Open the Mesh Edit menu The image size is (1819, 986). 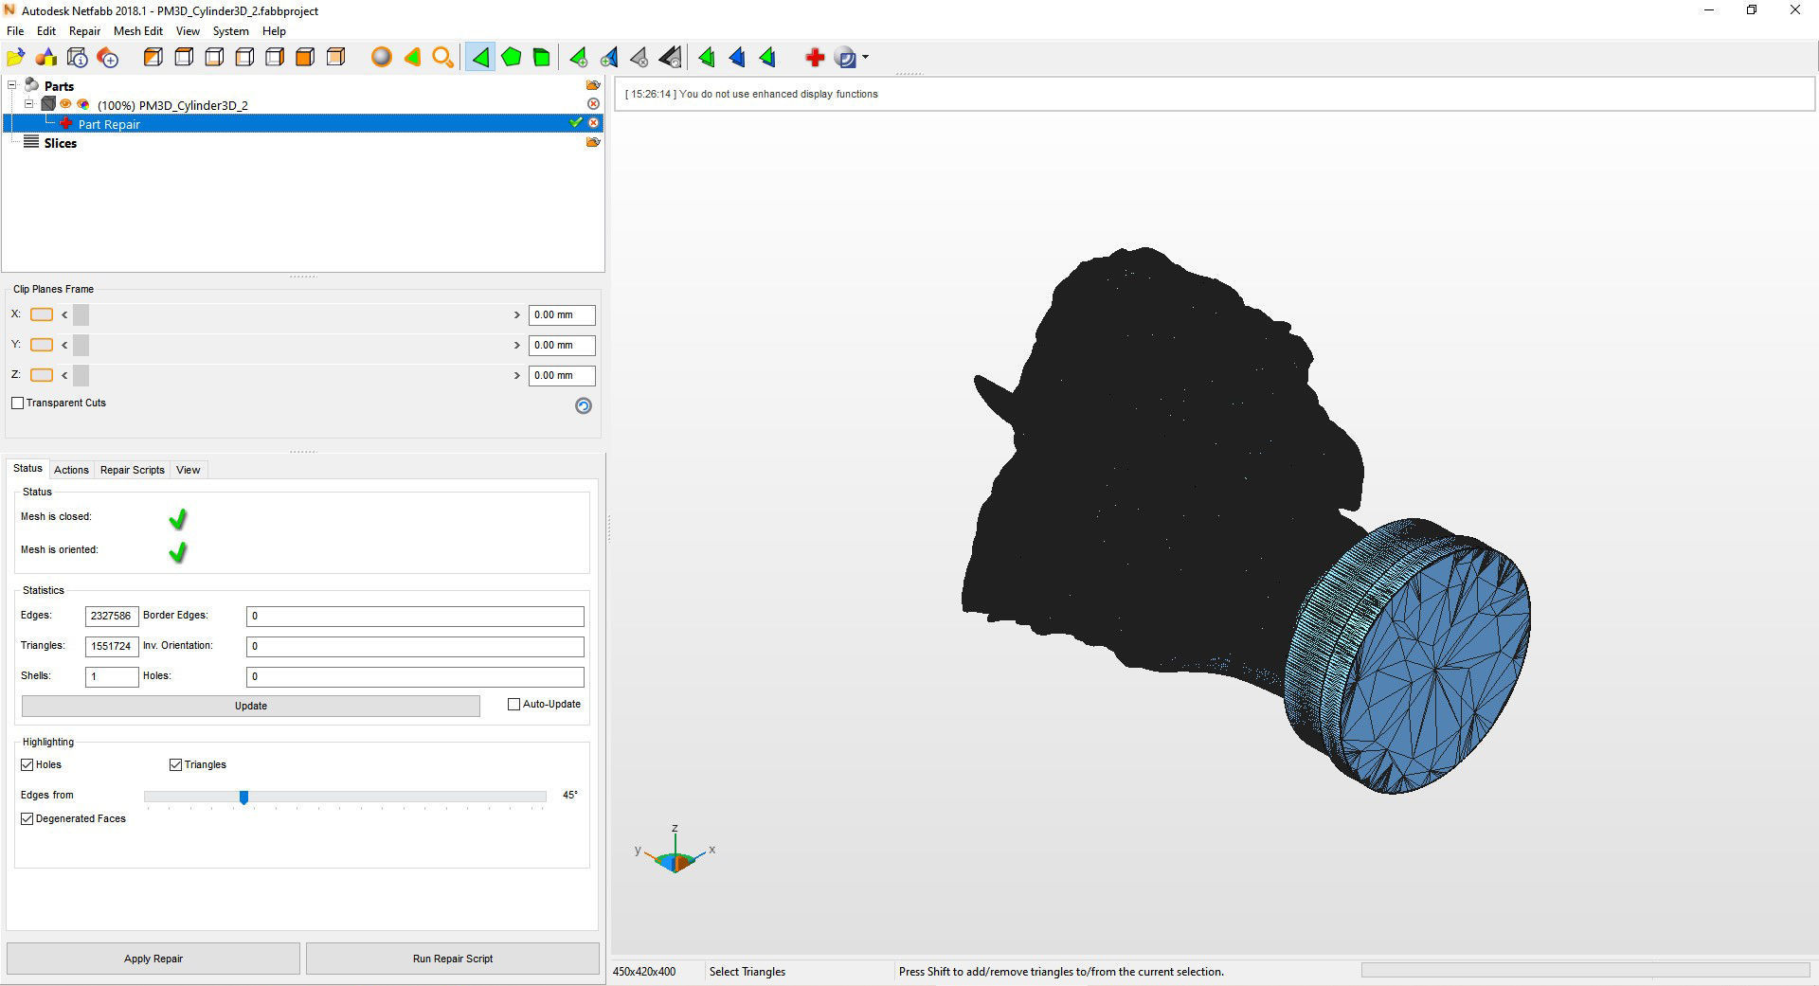pyautogui.click(x=137, y=31)
